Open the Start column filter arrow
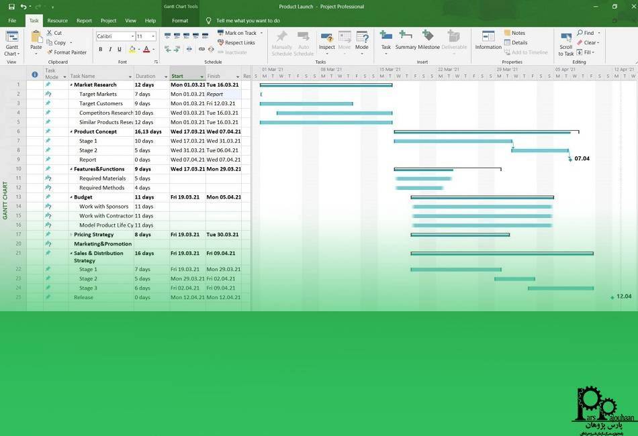Image resolution: width=638 pixels, height=436 pixels. [x=202, y=76]
